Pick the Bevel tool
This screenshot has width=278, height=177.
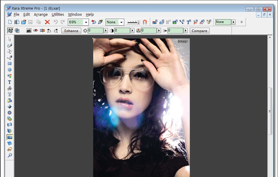point(10,107)
